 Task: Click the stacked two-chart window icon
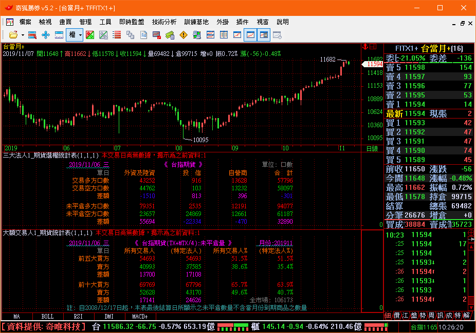click(210, 35)
